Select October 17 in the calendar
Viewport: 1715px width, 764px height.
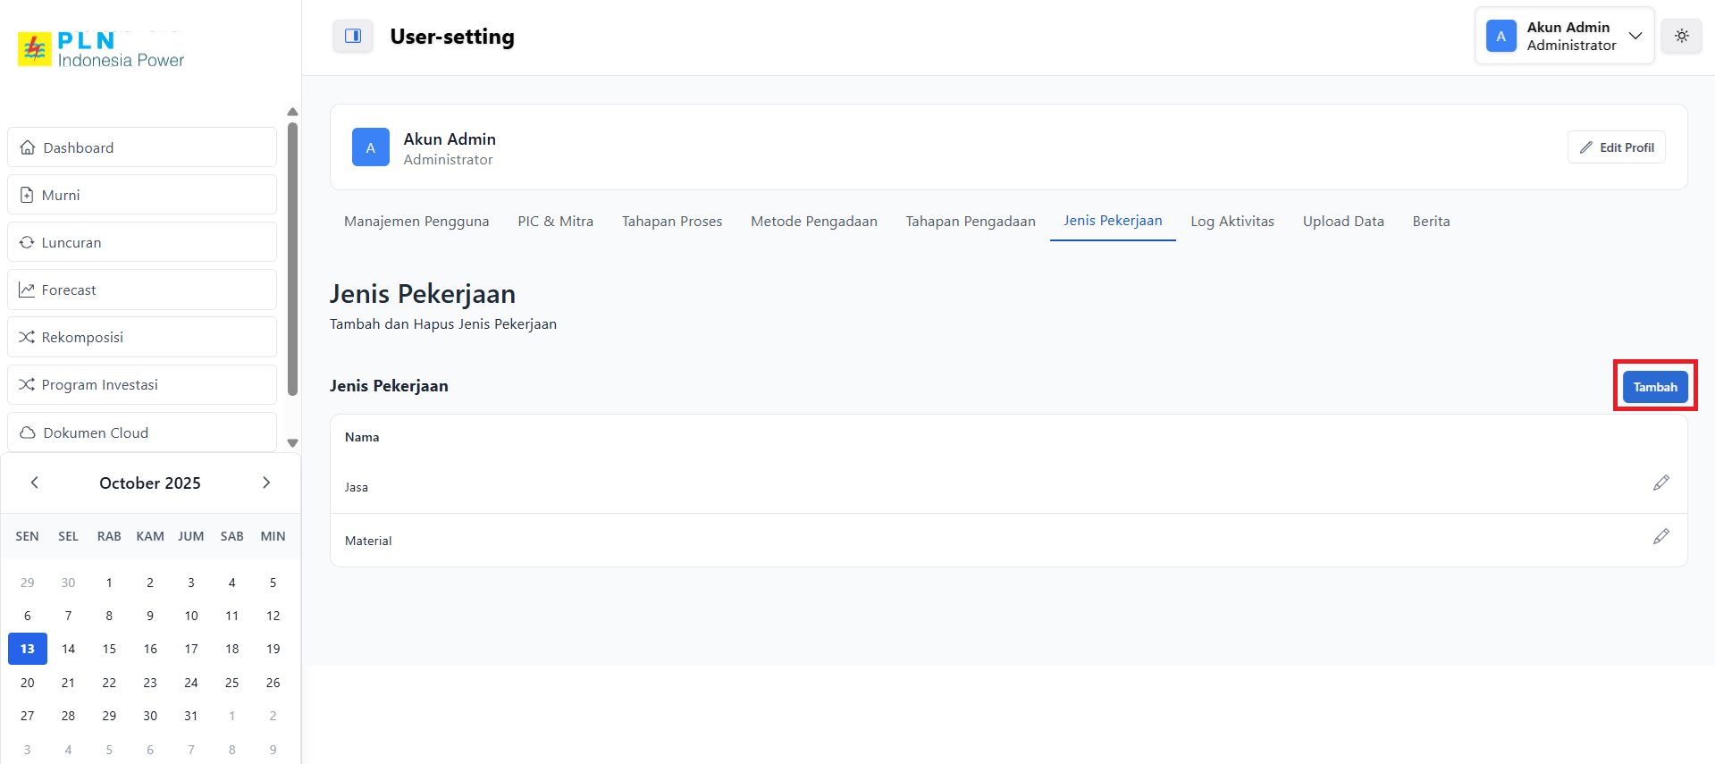tap(191, 649)
